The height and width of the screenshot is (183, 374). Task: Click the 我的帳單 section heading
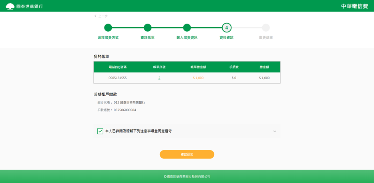click(x=101, y=56)
